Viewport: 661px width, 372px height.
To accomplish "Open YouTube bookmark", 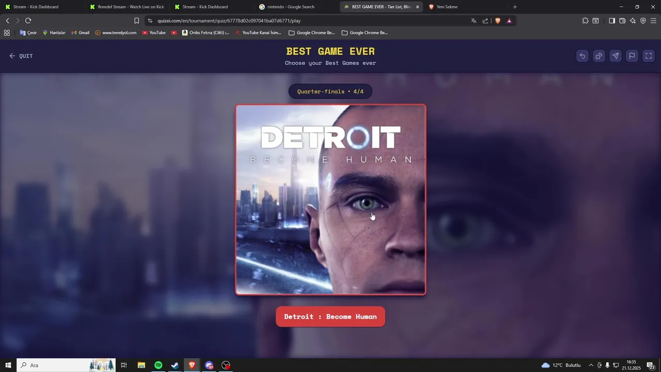I will [154, 33].
